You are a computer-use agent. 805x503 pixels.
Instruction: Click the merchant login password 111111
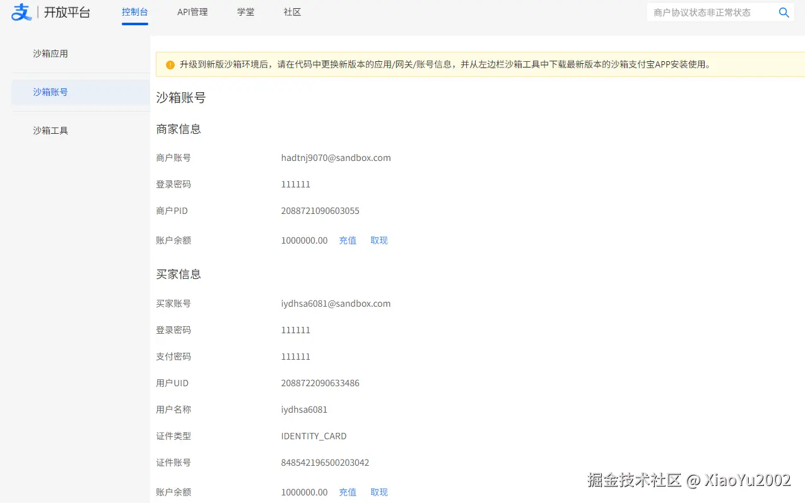(296, 184)
